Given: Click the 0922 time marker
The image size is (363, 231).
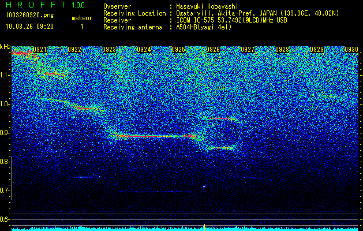Looking at the screenshot, I should pyautogui.click(x=74, y=50).
